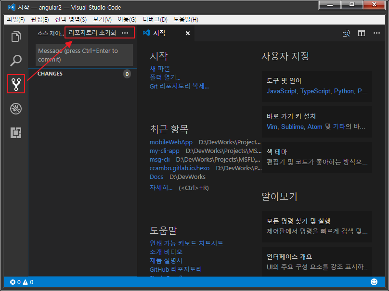Open the Extensions view in activity bar

16,133
